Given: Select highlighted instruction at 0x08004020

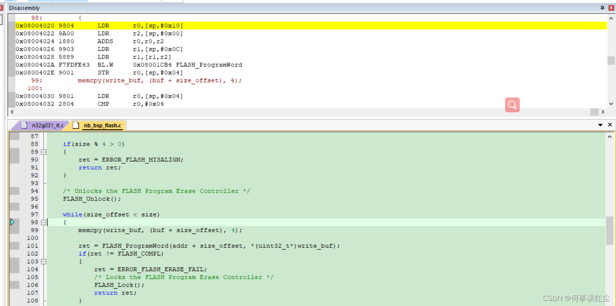Looking at the screenshot, I should [x=311, y=26].
